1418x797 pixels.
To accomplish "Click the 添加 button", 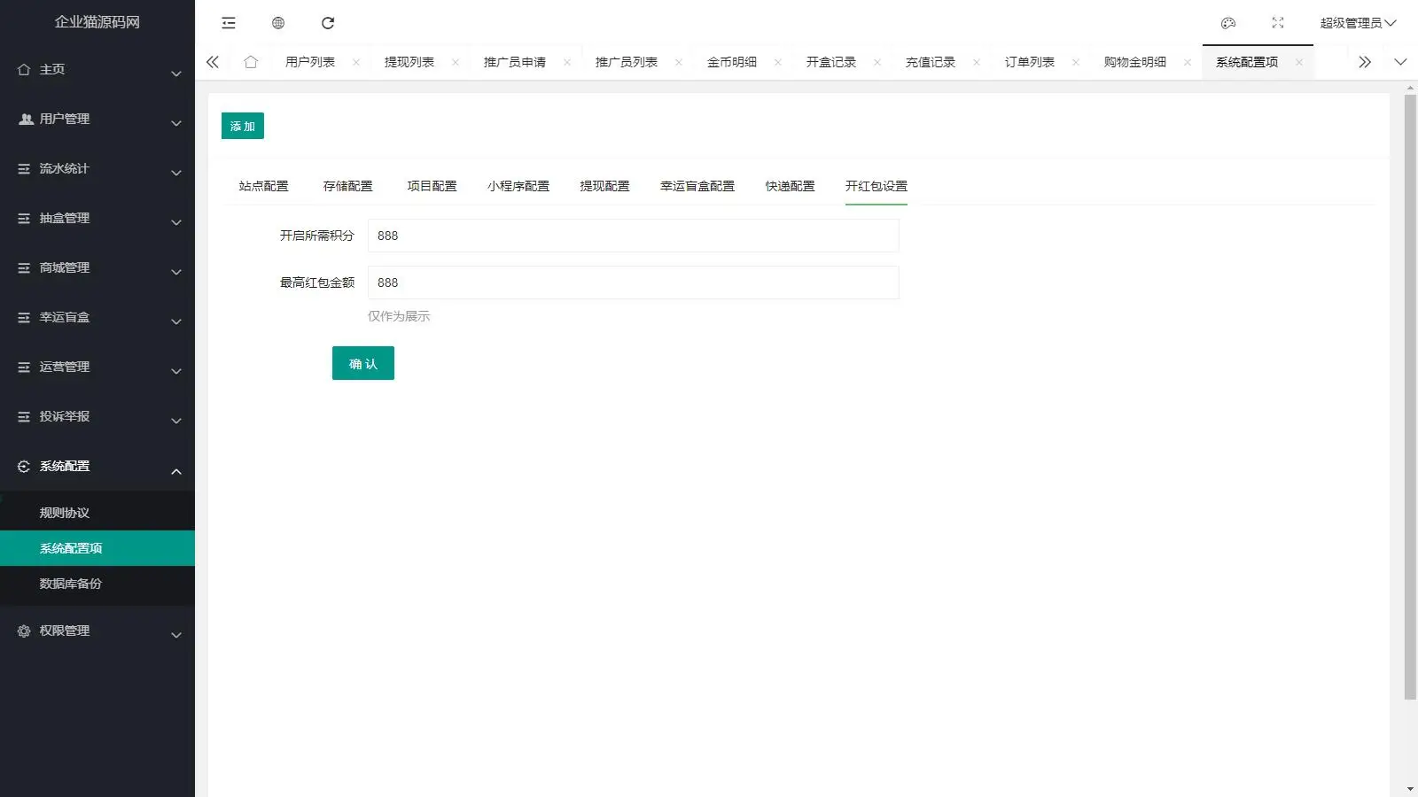I will coord(242,126).
